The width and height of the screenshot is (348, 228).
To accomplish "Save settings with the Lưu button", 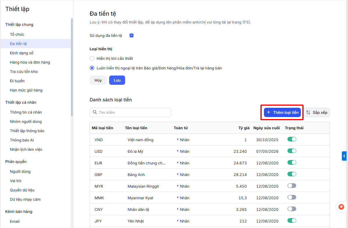I will 117,80.
